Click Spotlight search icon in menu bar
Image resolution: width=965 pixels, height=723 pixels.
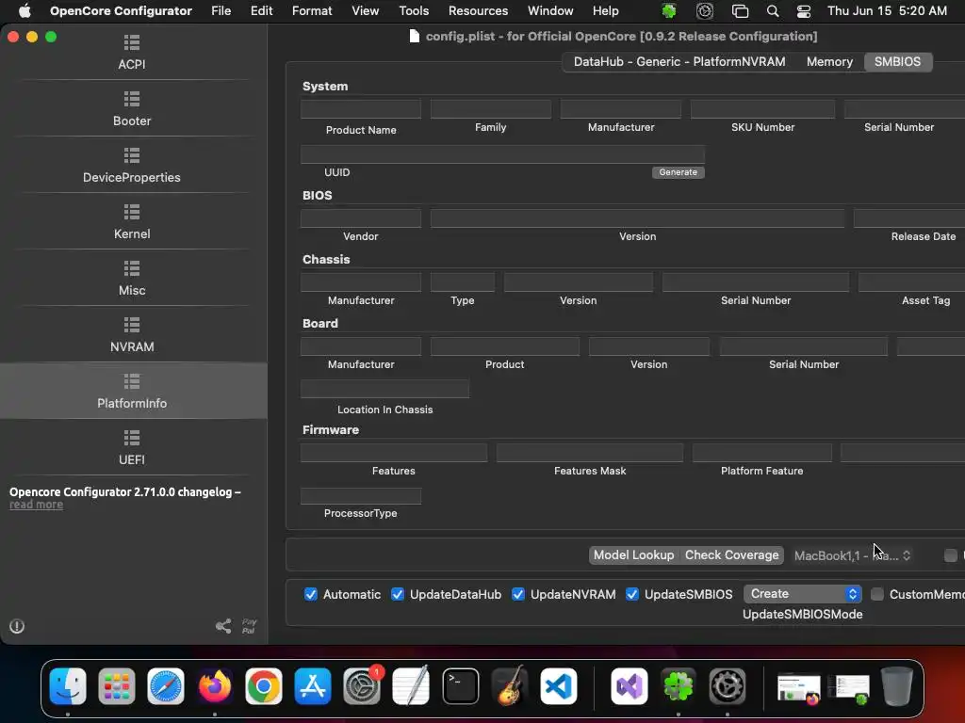[x=773, y=11]
